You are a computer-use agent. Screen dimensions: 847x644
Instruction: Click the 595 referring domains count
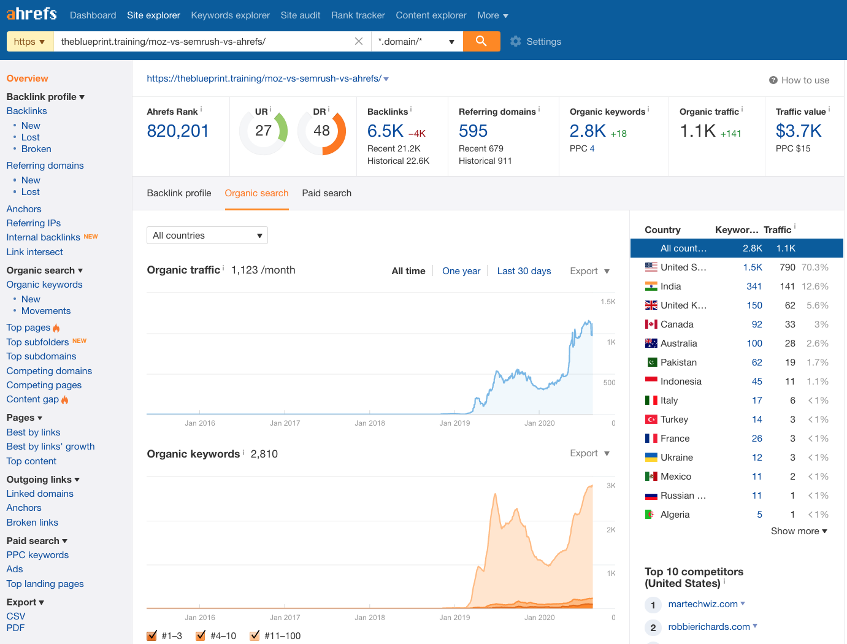[473, 131]
